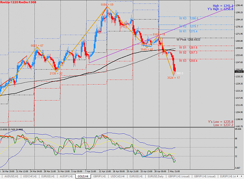Switch to the AUDJPY,H1 chart tab
The width and height of the screenshot is (244, 179).
click(66, 176)
